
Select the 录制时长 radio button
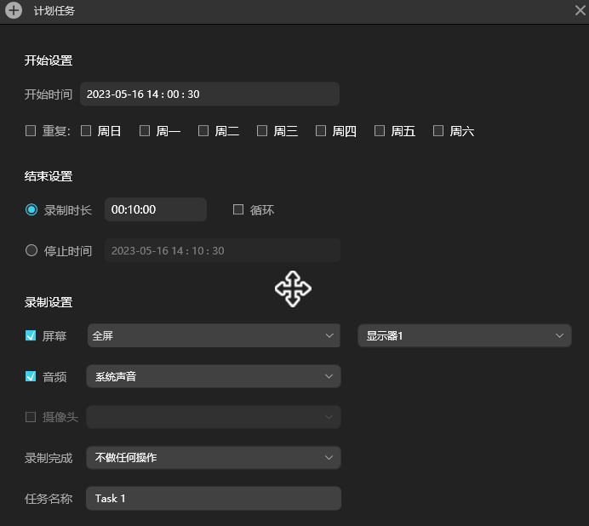pyautogui.click(x=31, y=209)
